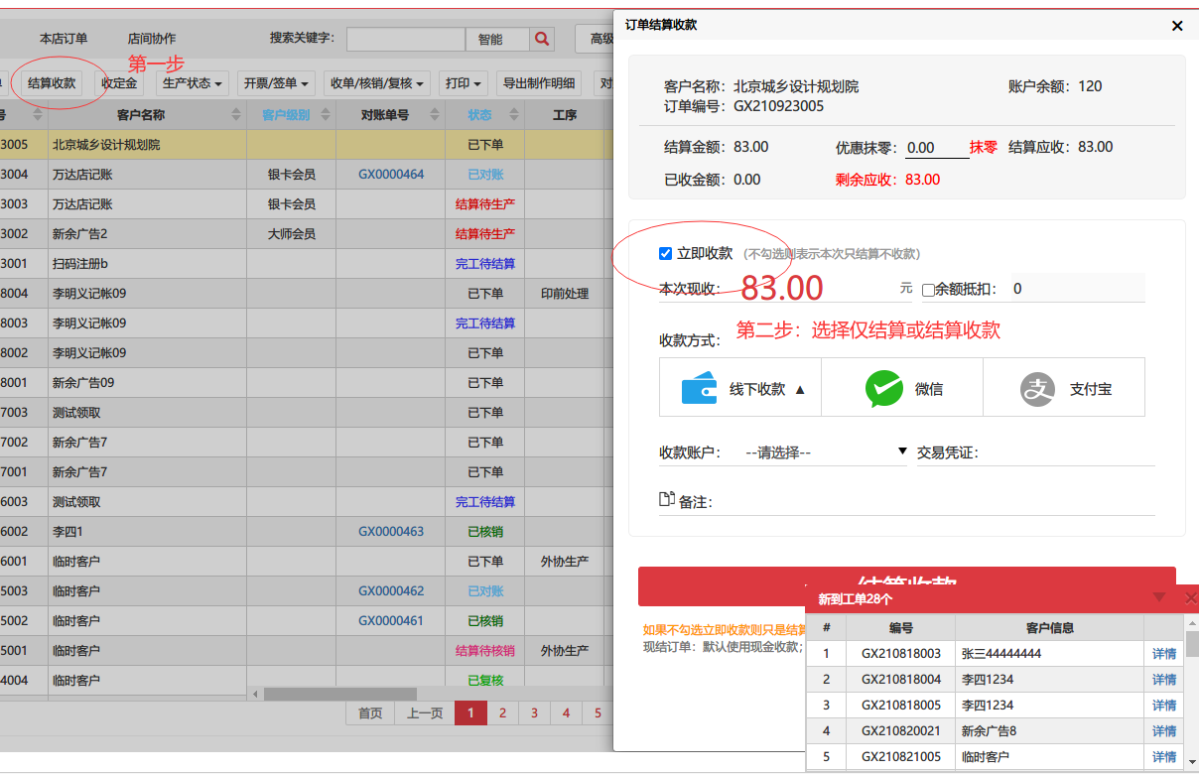Viewport: 1199px width, 774px height.
Task: Choose the green WeChat 微信 icon
Action: [884, 389]
